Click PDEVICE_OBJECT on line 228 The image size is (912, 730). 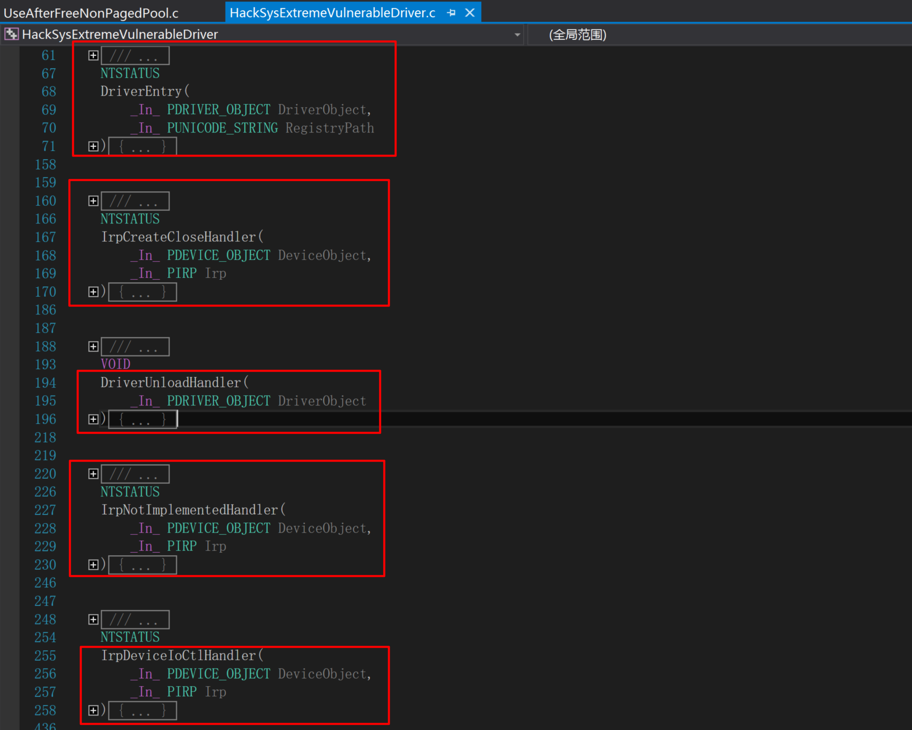[218, 528]
